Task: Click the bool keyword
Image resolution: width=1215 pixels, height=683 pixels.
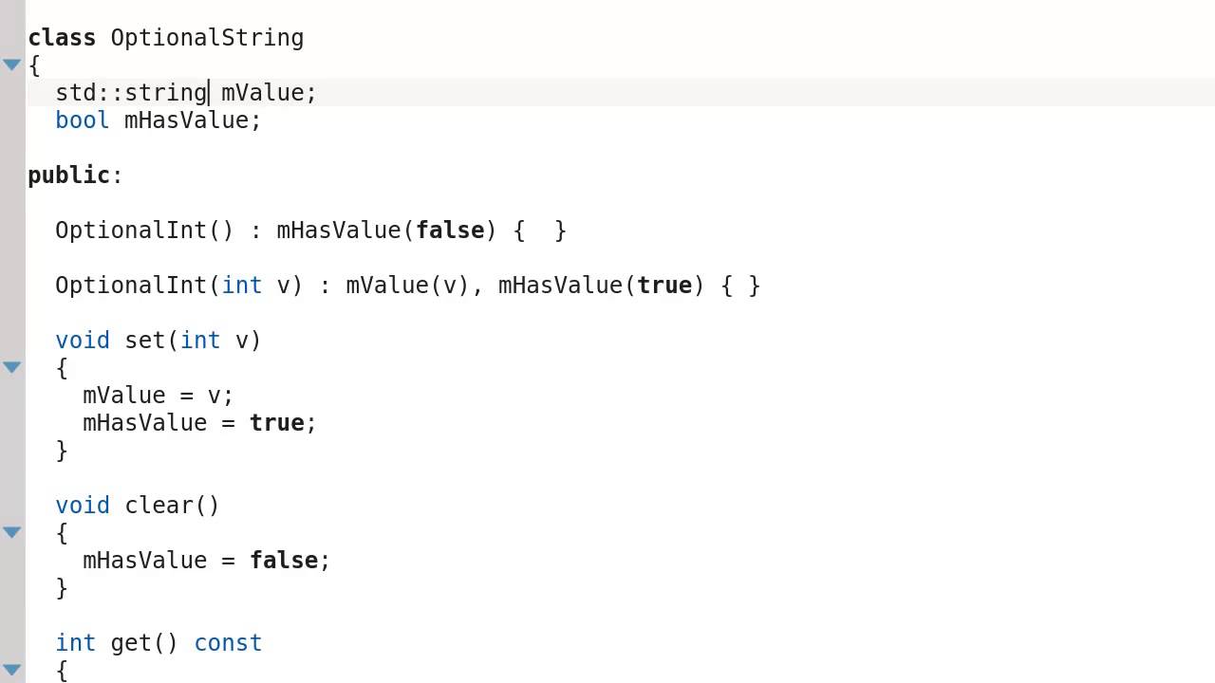Action: [x=83, y=120]
